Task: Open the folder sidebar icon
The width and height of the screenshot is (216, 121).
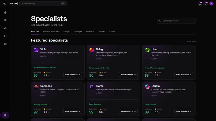Action: pyautogui.click(x=5, y=44)
